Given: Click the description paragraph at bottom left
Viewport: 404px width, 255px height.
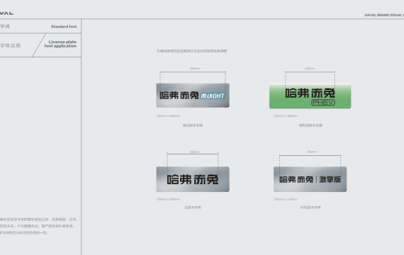Looking at the screenshot, I should (38, 226).
